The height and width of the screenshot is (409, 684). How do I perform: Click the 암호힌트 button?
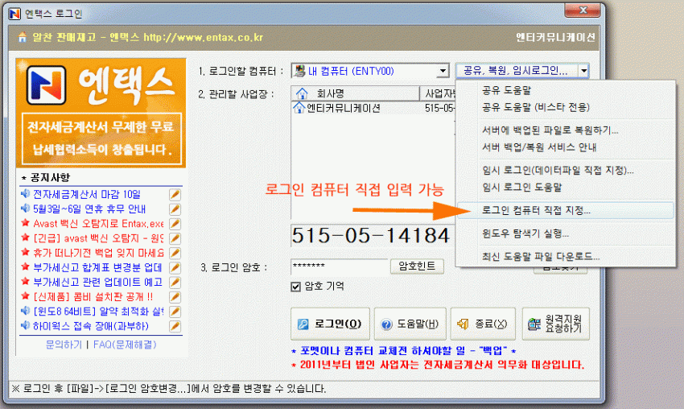(x=417, y=266)
